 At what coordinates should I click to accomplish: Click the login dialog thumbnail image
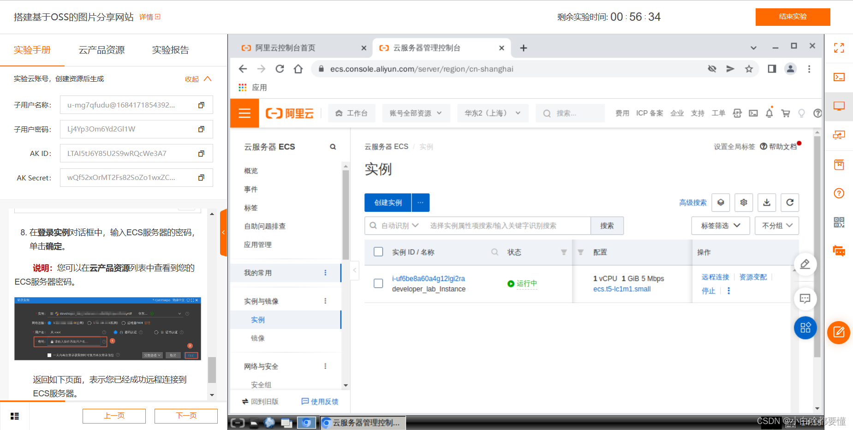107,328
